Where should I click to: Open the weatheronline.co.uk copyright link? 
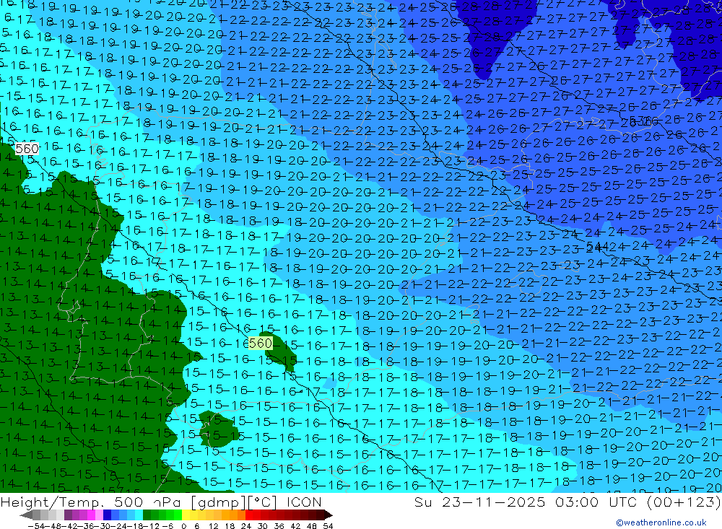pos(661,523)
